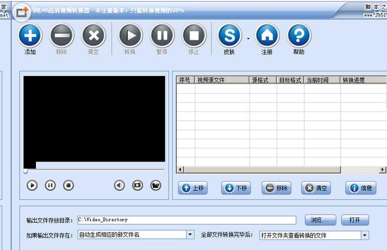Open the snapshot folder icon under the preview
The height and width of the screenshot is (250, 387).
(156, 185)
